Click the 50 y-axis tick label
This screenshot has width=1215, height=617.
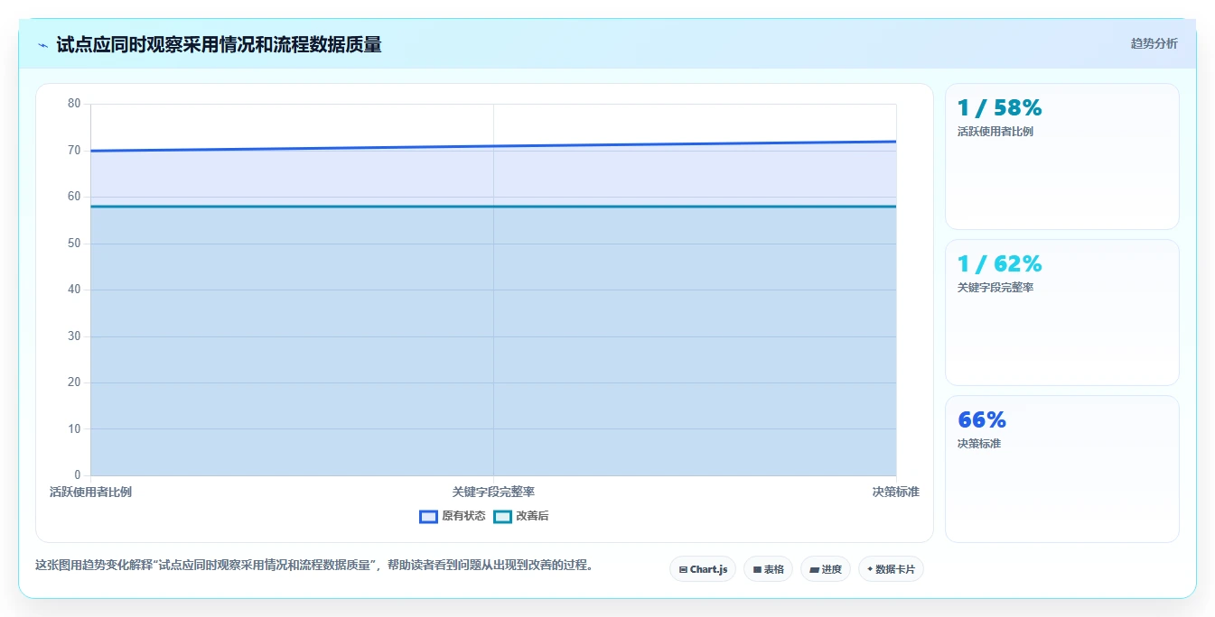(x=74, y=244)
